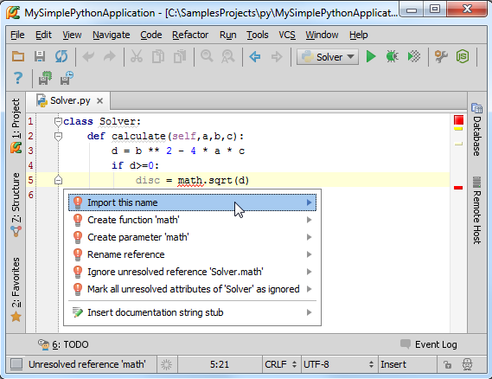Screen dimensions: 492x379
Task: Redo the edit via toolbar arrow
Action: 110,57
